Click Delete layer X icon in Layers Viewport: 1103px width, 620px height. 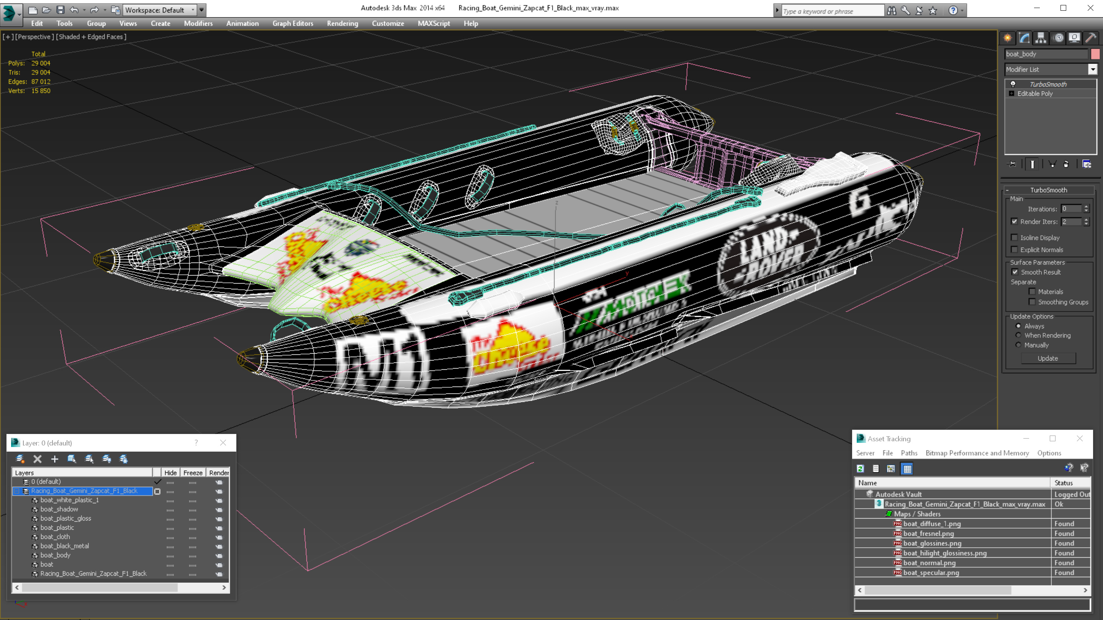[38, 459]
